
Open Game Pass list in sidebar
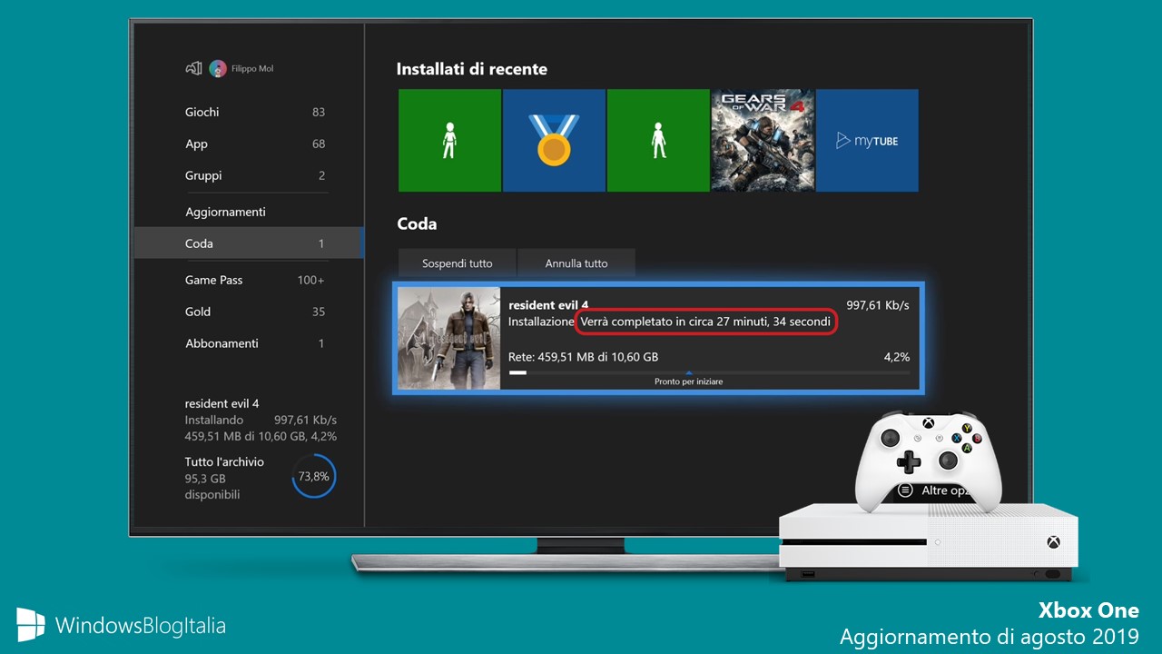pyautogui.click(x=249, y=280)
